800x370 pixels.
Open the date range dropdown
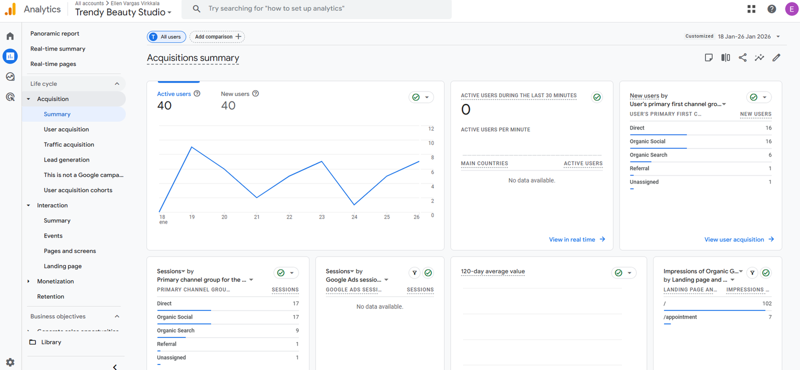748,36
